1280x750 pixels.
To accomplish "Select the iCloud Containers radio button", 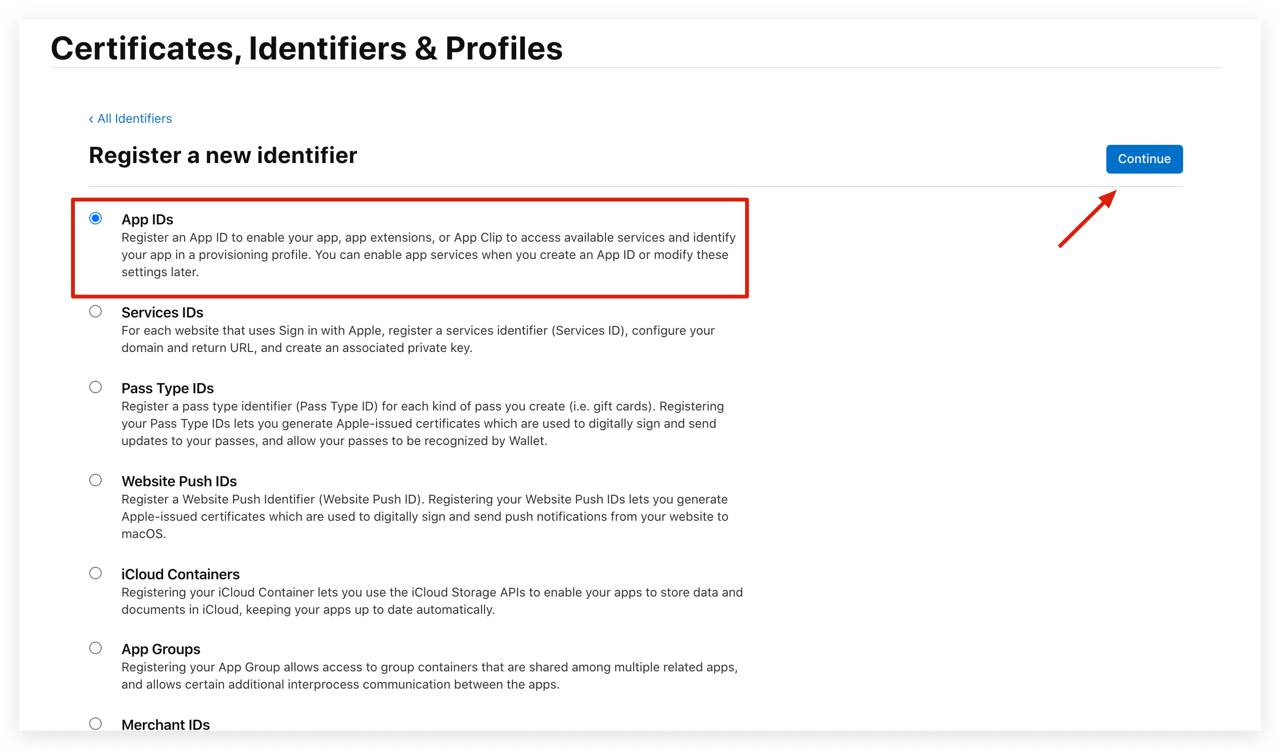I will [x=95, y=573].
